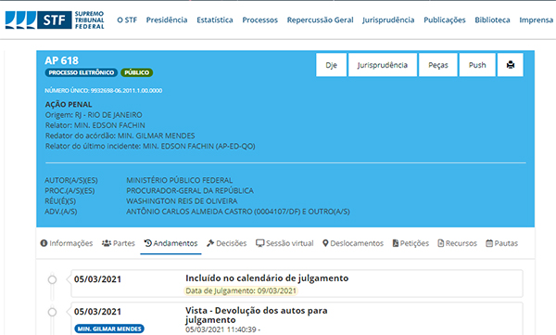Open the Presidência menu
556x335 pixels.
click(167, 19)
